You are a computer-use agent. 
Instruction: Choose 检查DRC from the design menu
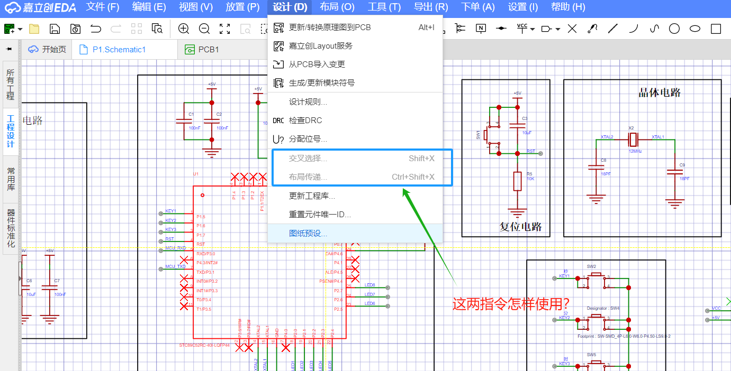(305, 120)
